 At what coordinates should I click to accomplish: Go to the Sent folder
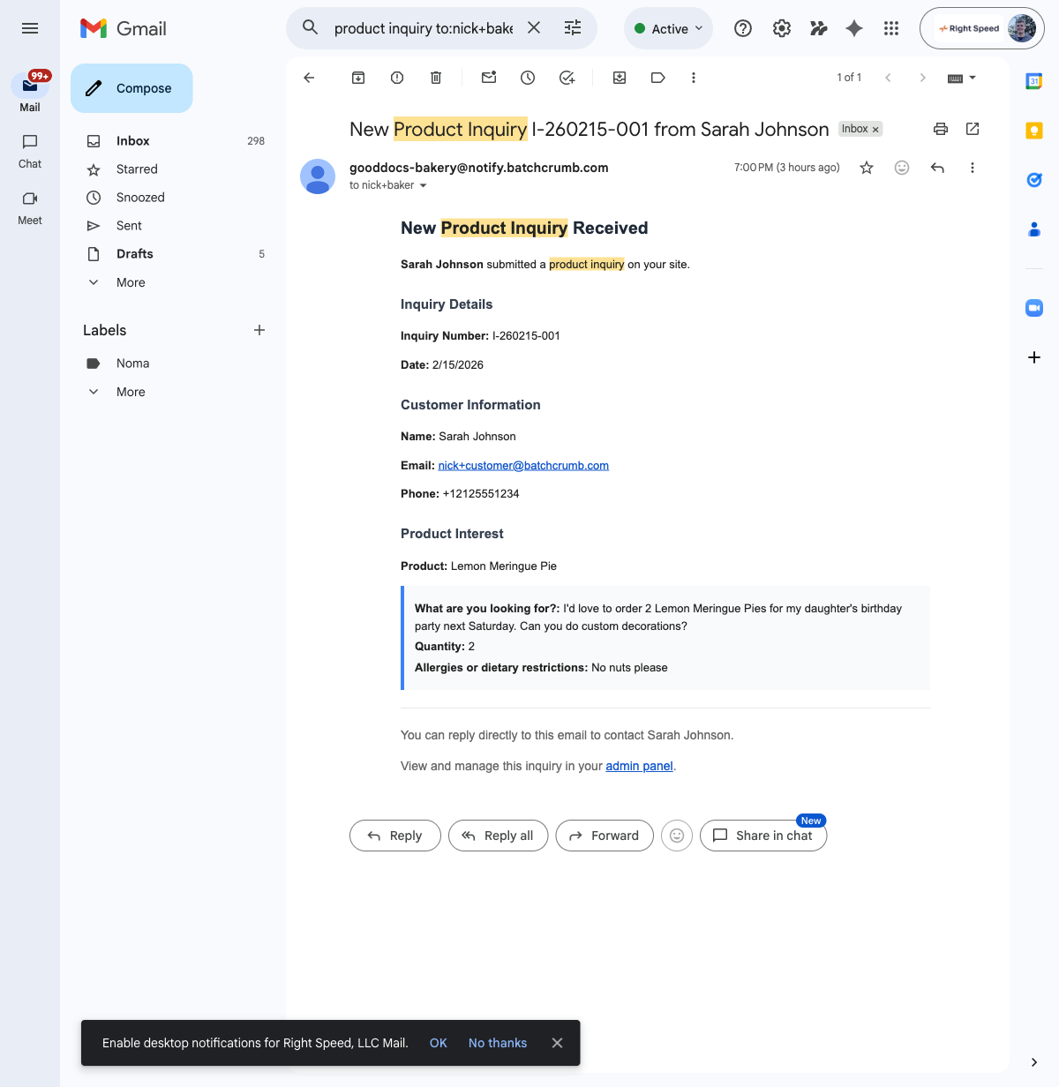tap(129, 226)
